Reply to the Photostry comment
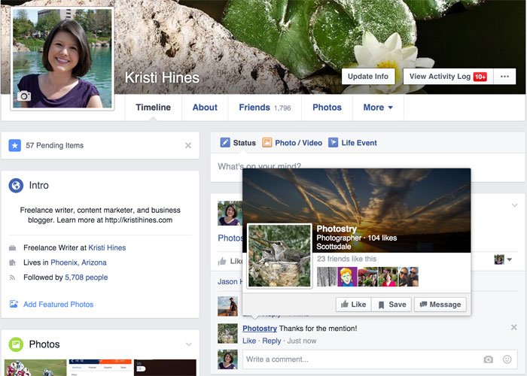The width and height of the screenshot is (527, 376). tap(272, 341)
